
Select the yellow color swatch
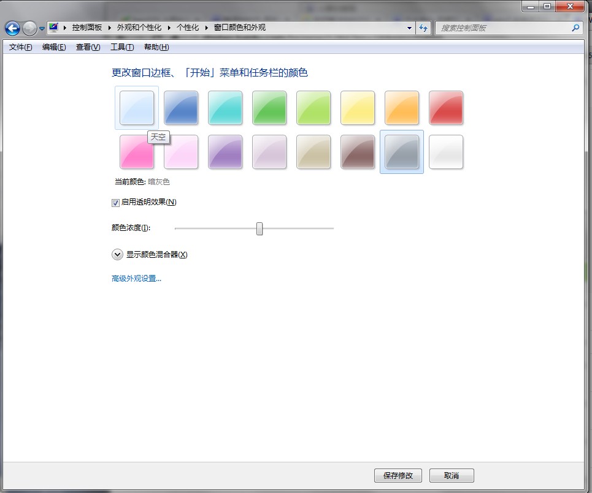(x=358, y=108)
